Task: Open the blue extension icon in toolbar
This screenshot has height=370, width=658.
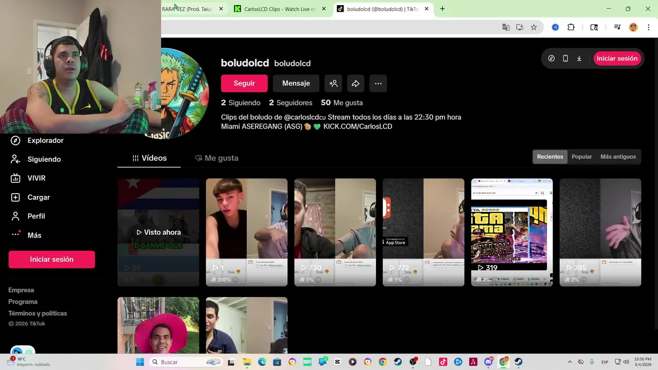Action: pyautogui.click(x=555, y=27)
